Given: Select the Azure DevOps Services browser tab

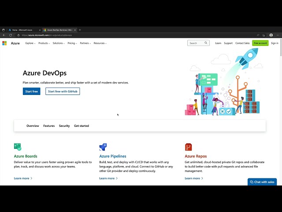Looking at the screenshot, I should click(x=60, y=30).
